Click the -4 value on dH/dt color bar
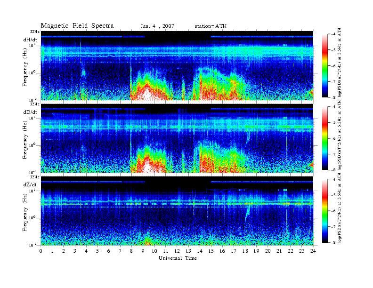This screenshot has width=373, height=288. 334,34
